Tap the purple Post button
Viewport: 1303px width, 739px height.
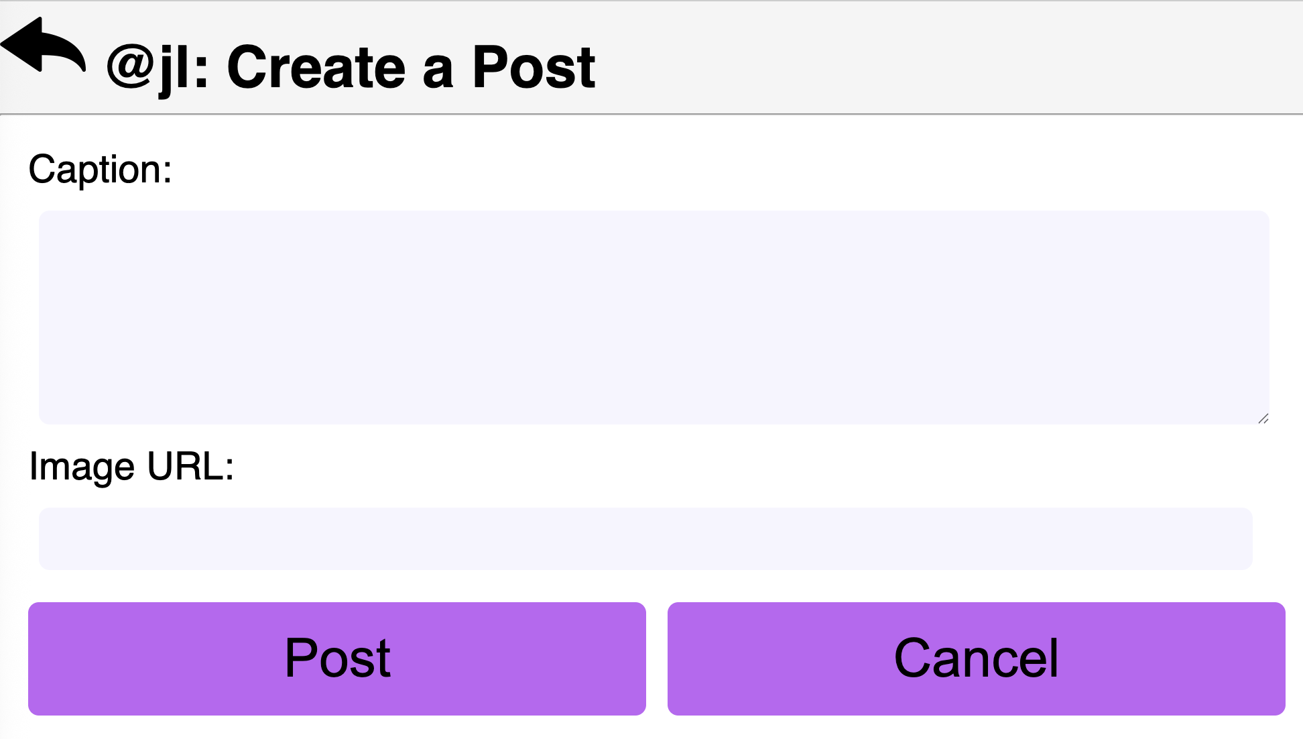(x=336, y=659)
